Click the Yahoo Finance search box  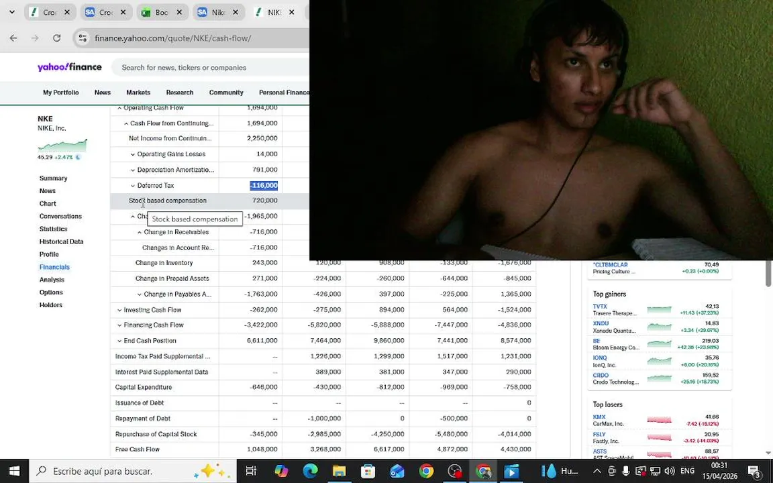tap(212, 68)
